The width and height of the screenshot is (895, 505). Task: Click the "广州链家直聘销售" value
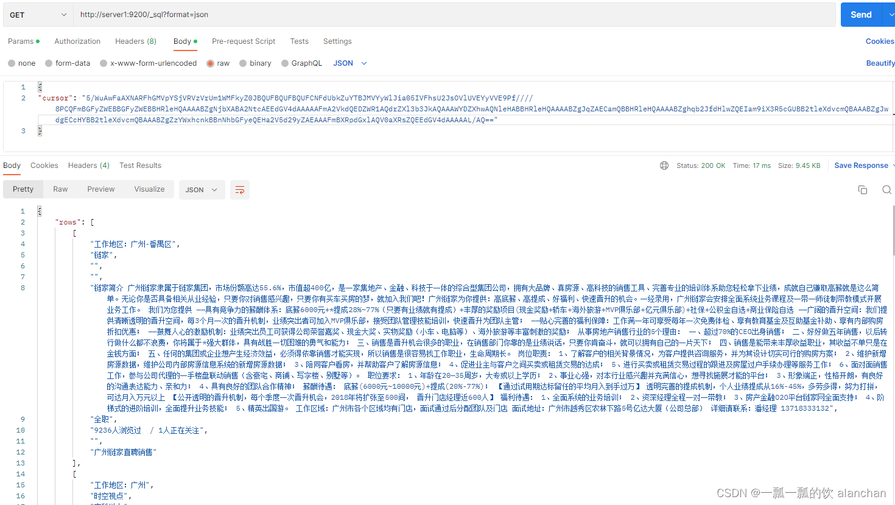(124, 452)
